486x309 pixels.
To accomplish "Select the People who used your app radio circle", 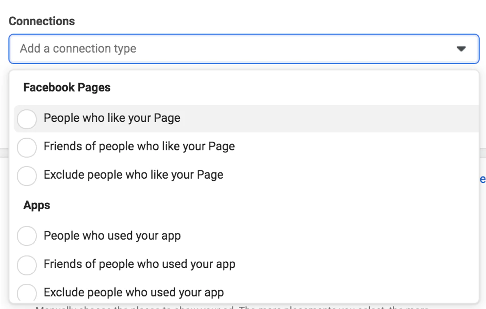I will point(27,236).
